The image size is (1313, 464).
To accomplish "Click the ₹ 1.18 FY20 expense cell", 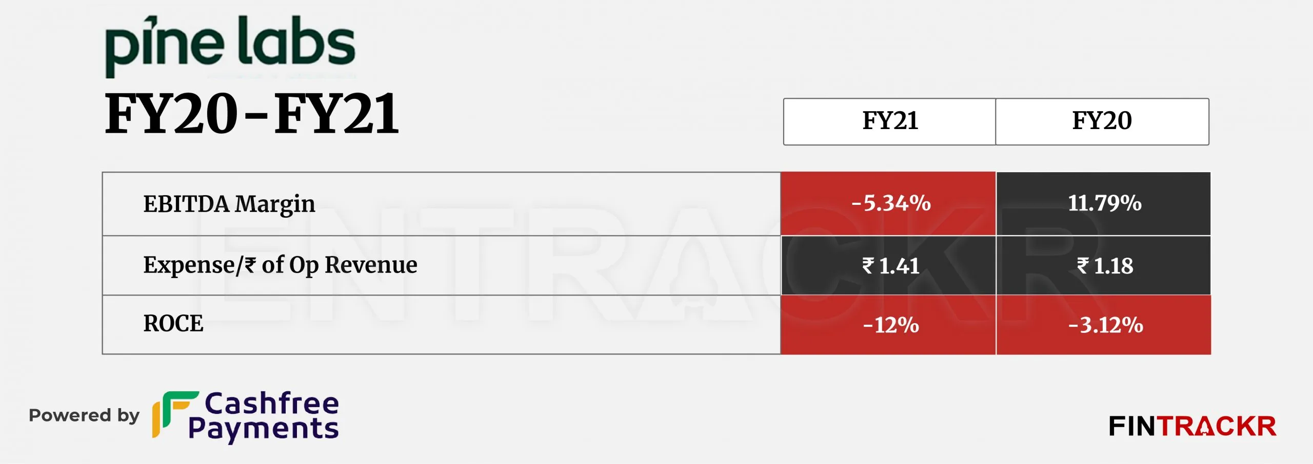I will (1103, 265).
